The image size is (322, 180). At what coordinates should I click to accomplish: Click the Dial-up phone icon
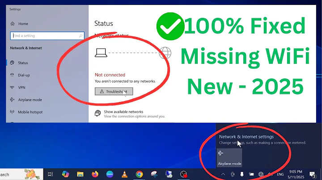(12, 75)
